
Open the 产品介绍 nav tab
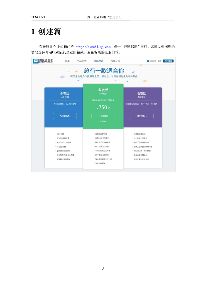pos(82,61)
